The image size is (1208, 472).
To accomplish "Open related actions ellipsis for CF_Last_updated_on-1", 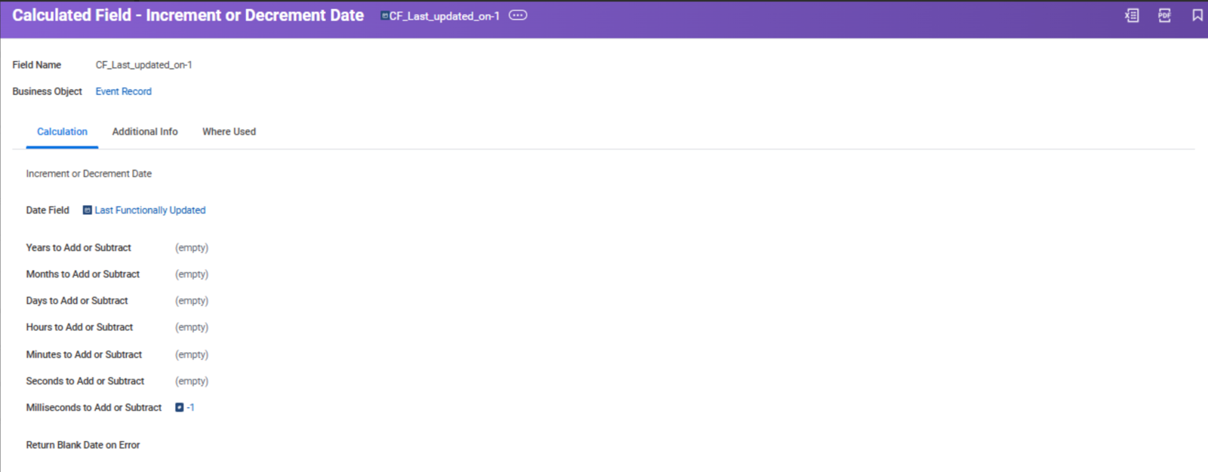I will click(518, 15).
